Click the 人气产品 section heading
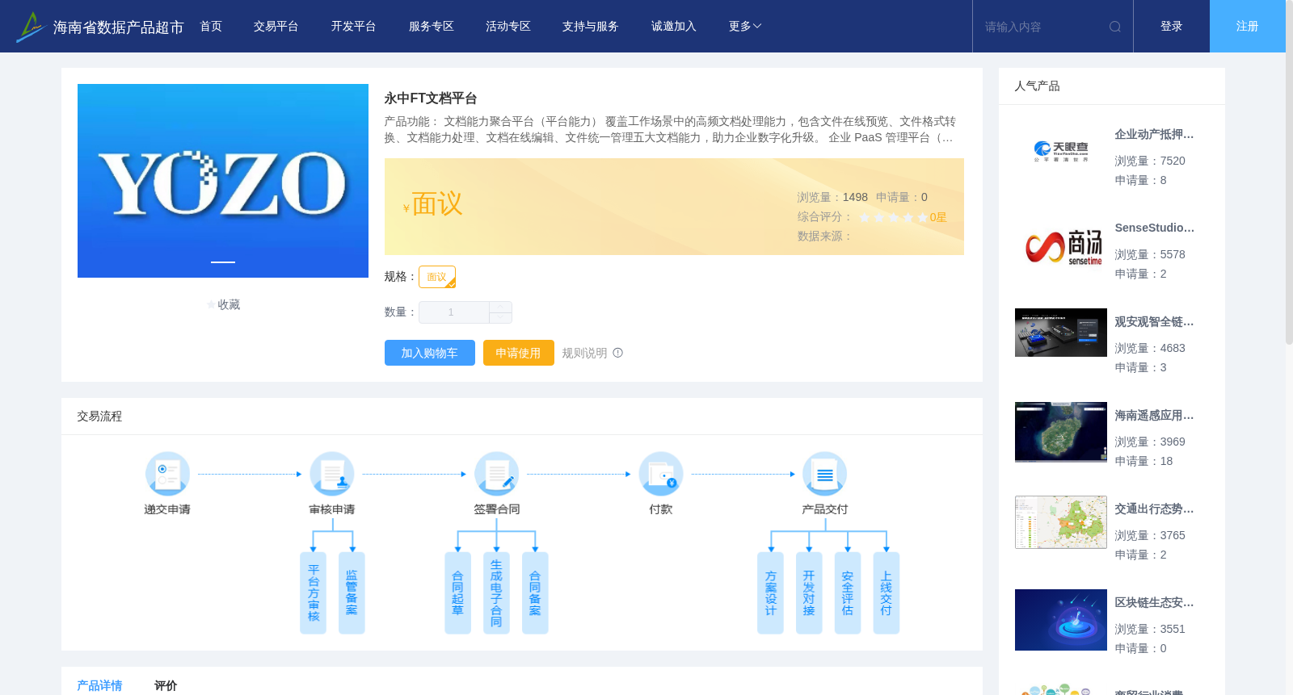 (x=1037, y=86)
